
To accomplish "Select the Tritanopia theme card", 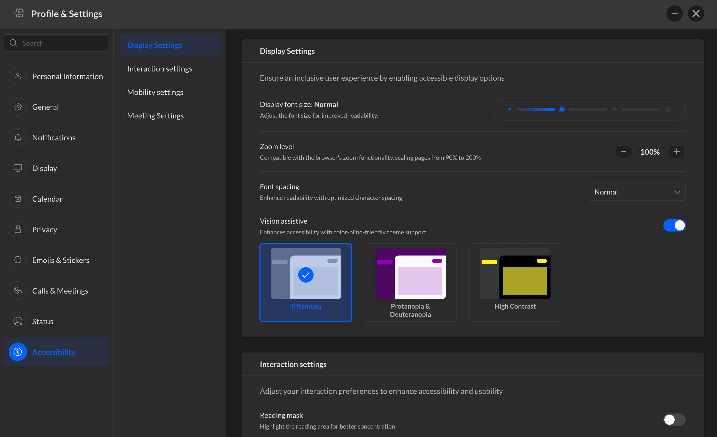I will [x=306, y=283].
